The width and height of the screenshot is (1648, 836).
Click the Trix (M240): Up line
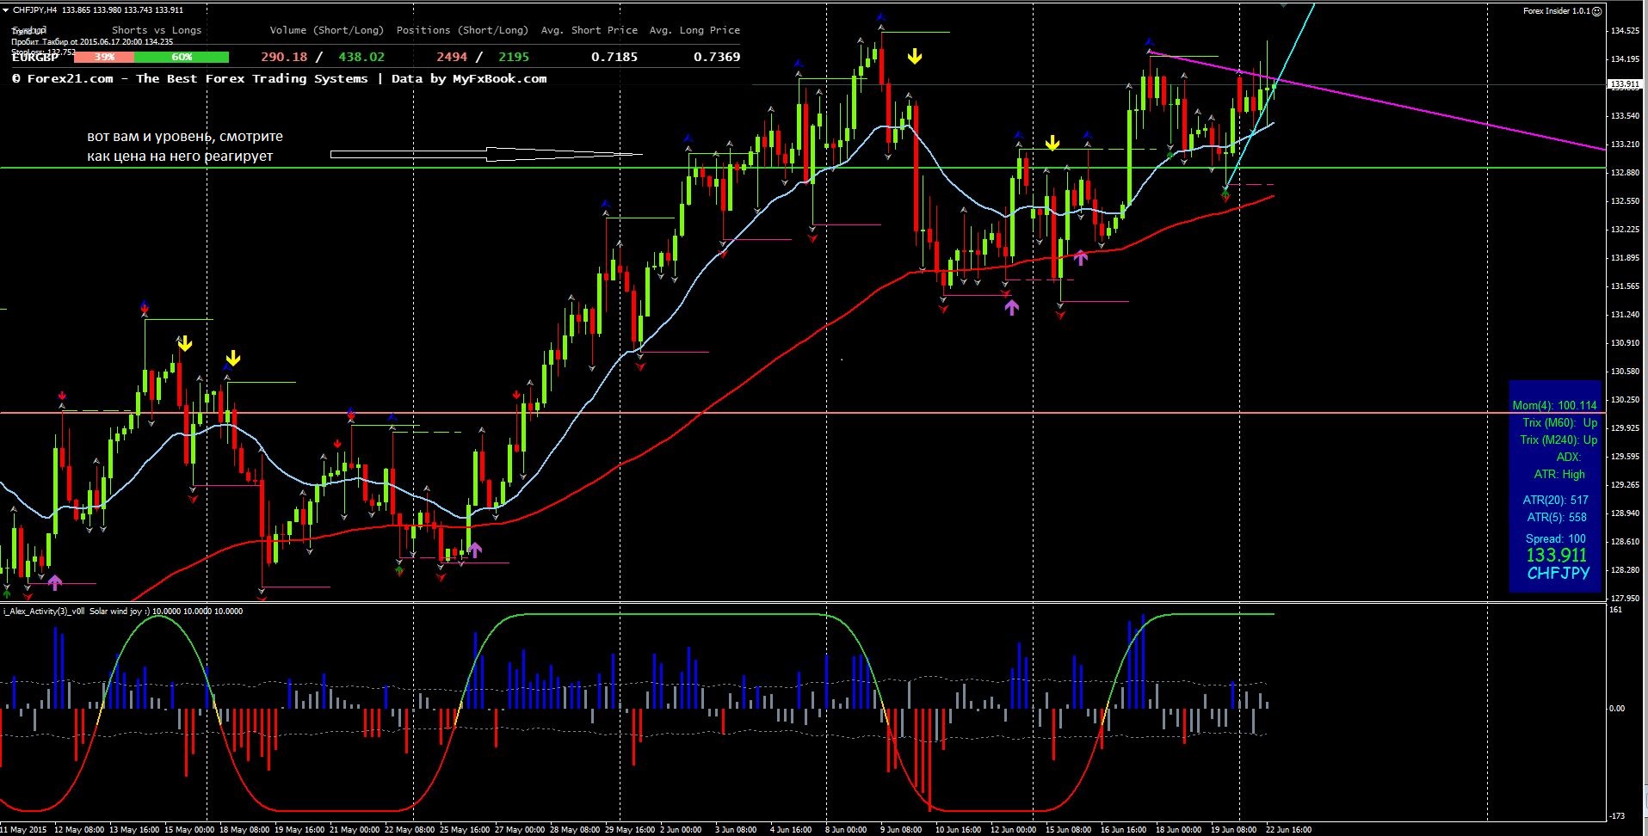tap(1559, 440)
